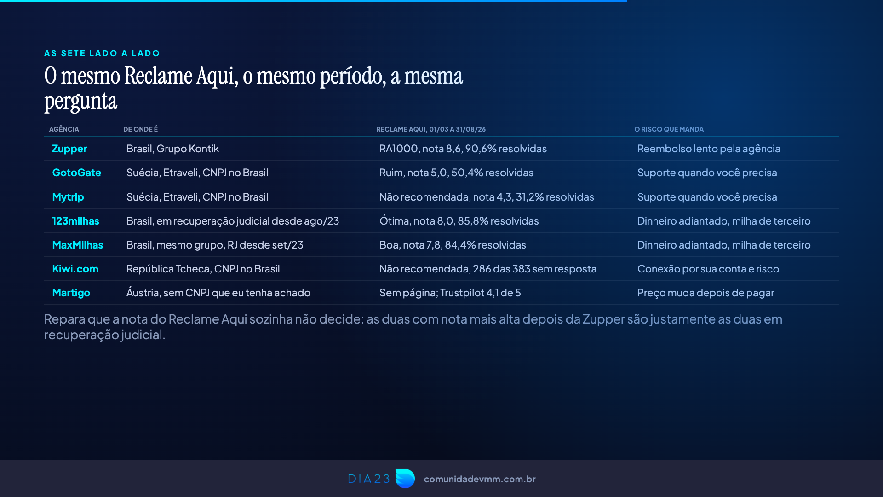This screenshot has height=497, width=883.
Task: Select the 'AS SETE LADO A LADO' eyebrow text
Action: coord(102,53)
